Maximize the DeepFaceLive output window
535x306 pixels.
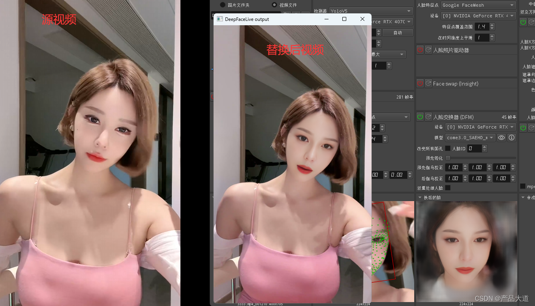coord(344,19)
